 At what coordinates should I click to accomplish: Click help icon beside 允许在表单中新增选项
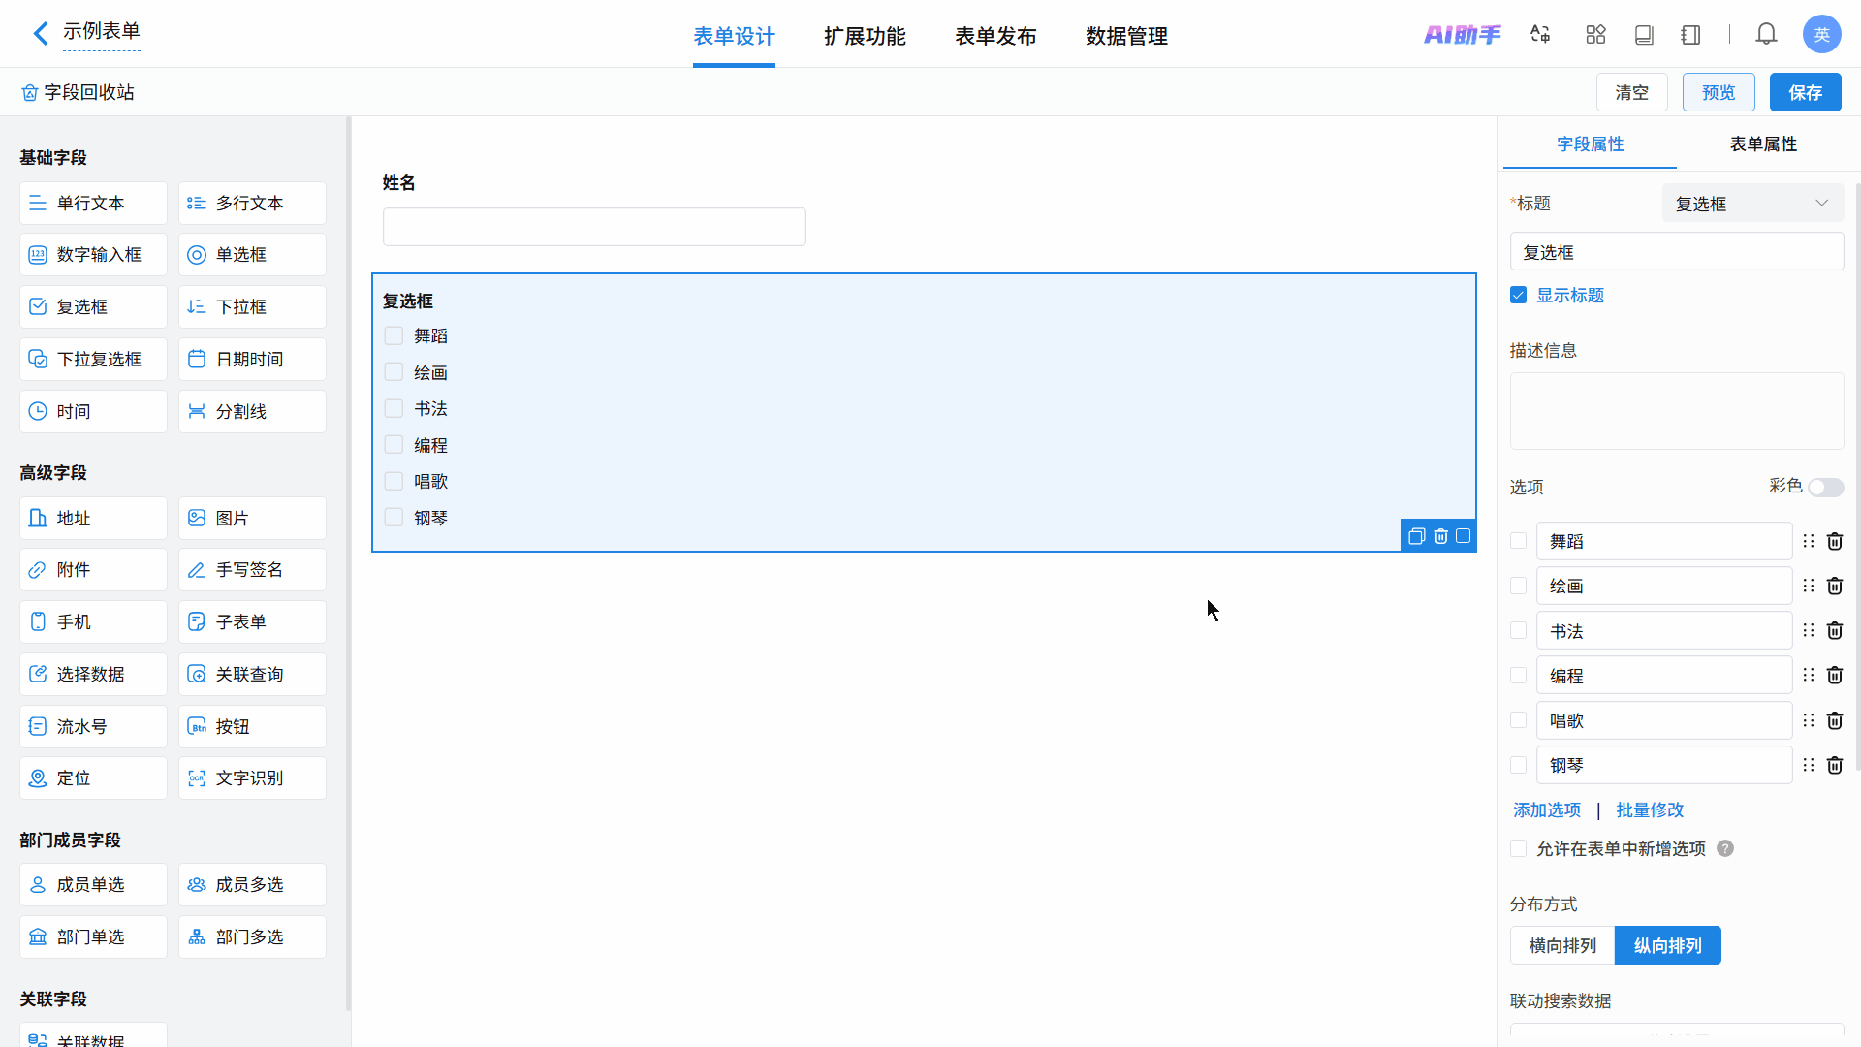1725,849
